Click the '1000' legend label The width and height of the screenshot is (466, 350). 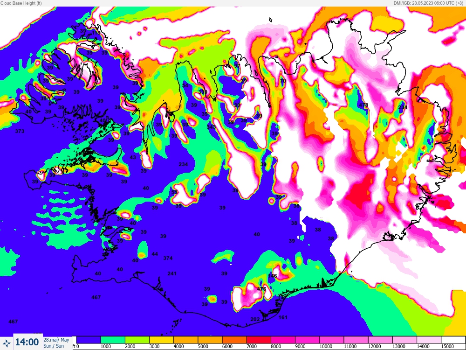(105, 346)
